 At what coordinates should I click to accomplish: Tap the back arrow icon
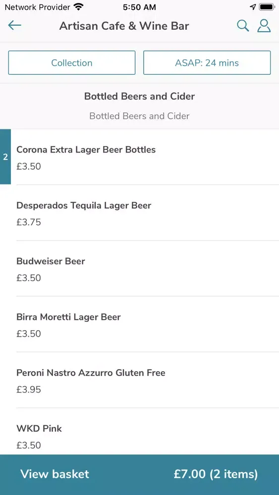(x=14, y=25)
